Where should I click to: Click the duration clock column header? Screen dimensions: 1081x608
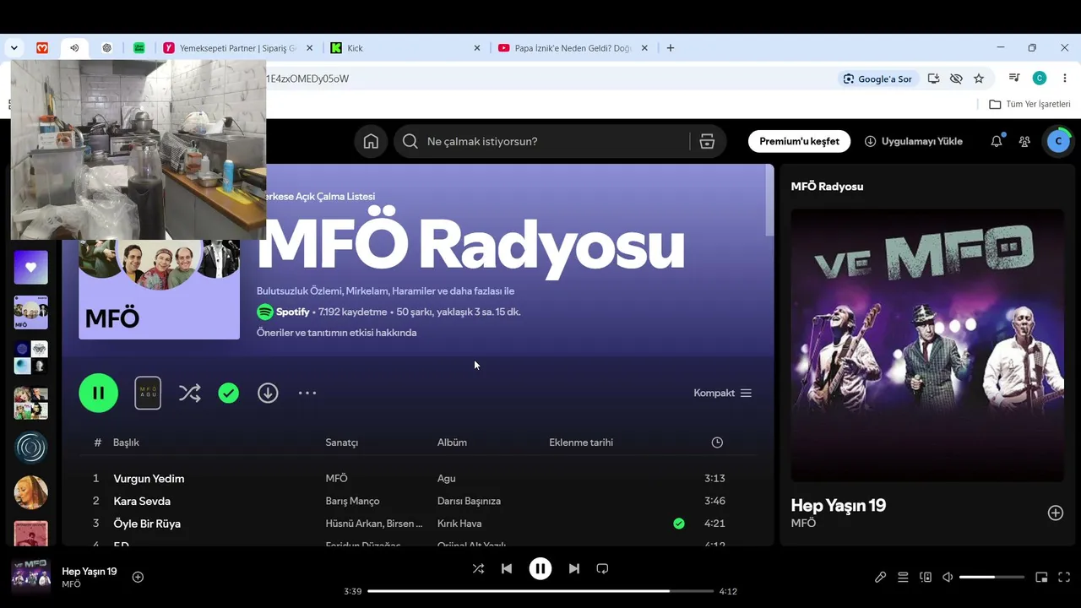[717, 442]
